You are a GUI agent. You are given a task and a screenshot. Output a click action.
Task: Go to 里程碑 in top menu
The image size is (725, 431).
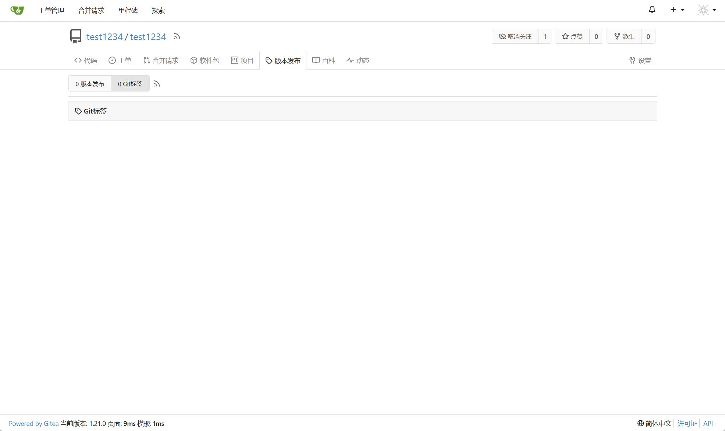(x=128, y=10)
